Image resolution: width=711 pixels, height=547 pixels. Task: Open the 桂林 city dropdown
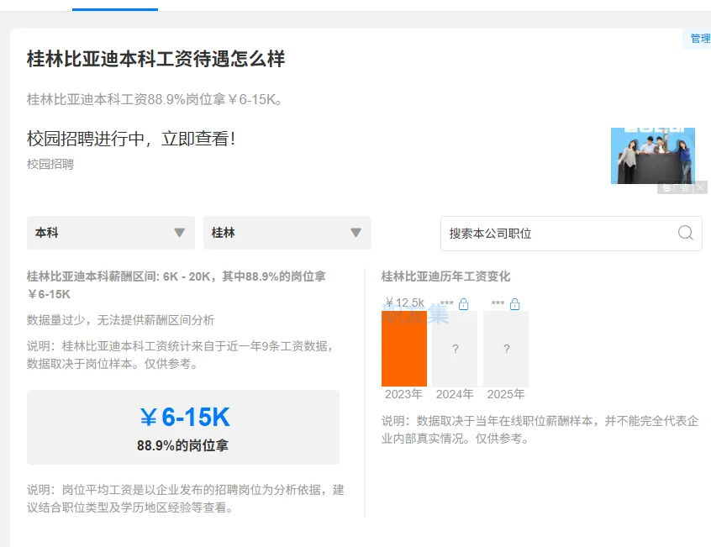(287, 233)
